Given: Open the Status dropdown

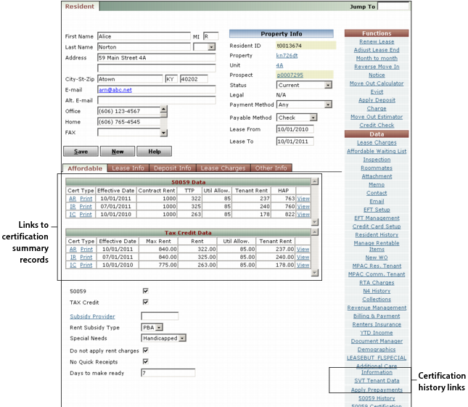Looking at the screenshot, I should [328, 85].
